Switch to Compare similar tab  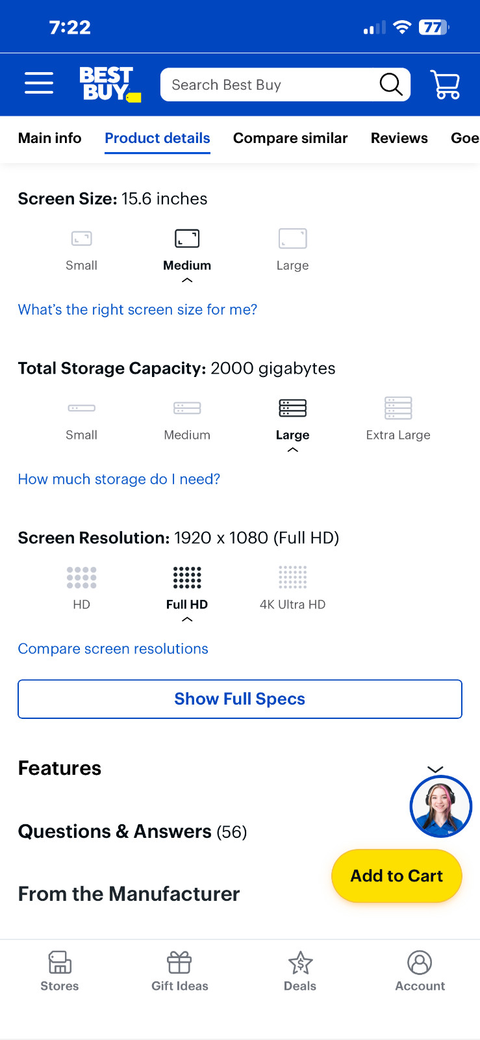pyautogui.click(x=290, y=138)
